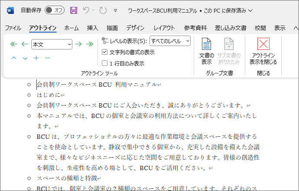Open レベルの表示 すべてのレベル dropdown
The width and height of the screenshot is (299, 191).
click(170, 41)
